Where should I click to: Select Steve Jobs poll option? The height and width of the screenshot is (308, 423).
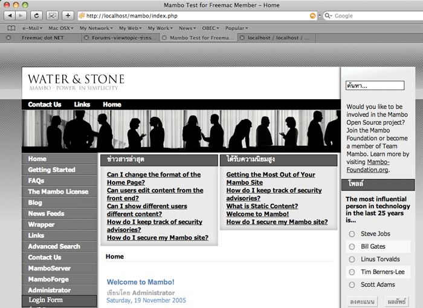[x=352, y=234]
